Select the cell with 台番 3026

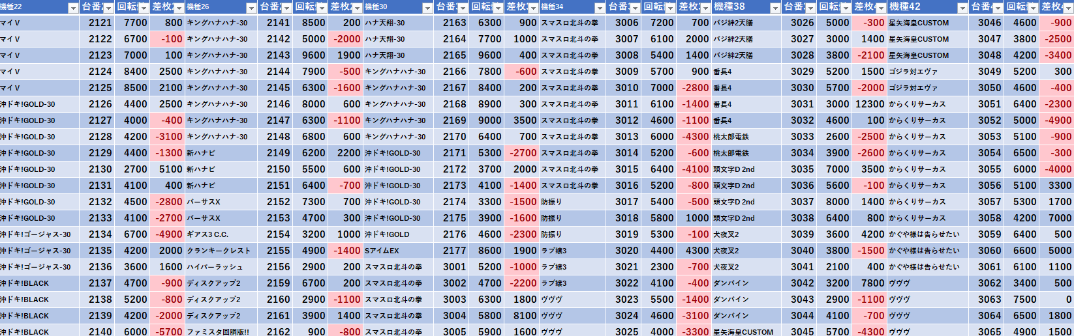point(799,23)
